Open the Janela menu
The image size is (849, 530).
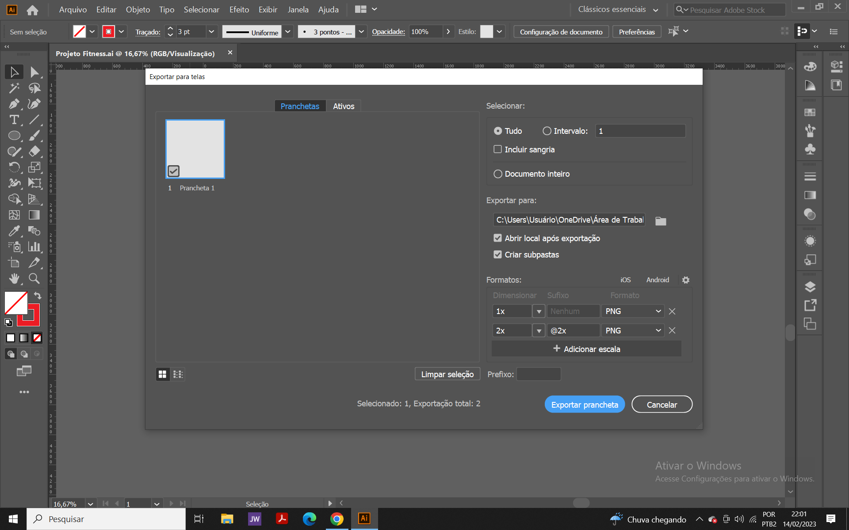(298, 9)
